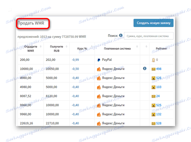Click Яндекс Деньги wallet icon in rating 528 row
Screen dimensions: 191x142
pyautogui.click(x=99, y=123)
